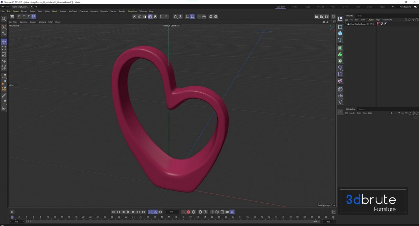Select the Text spline tool icon
Screen dimensions: 419x226
click(x=340, y=40)
